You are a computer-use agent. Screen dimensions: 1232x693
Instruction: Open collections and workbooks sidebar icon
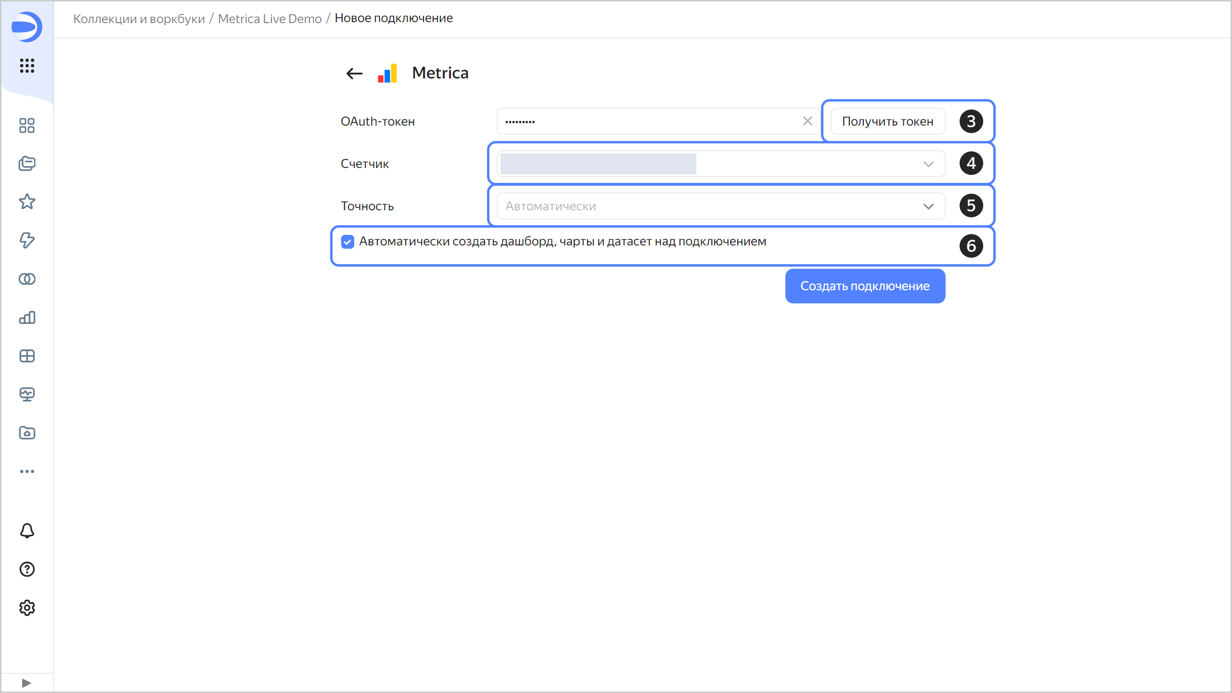(27, 164)
